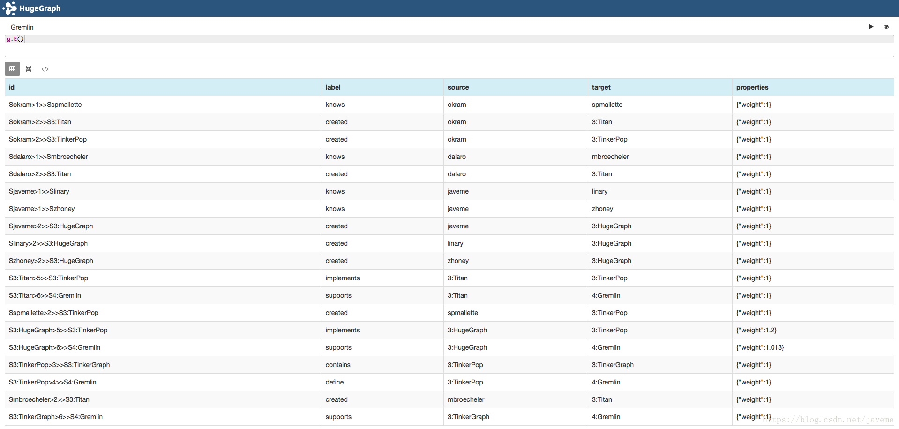Switch to graph view icon
899x429 pixels.
[29, 69]
